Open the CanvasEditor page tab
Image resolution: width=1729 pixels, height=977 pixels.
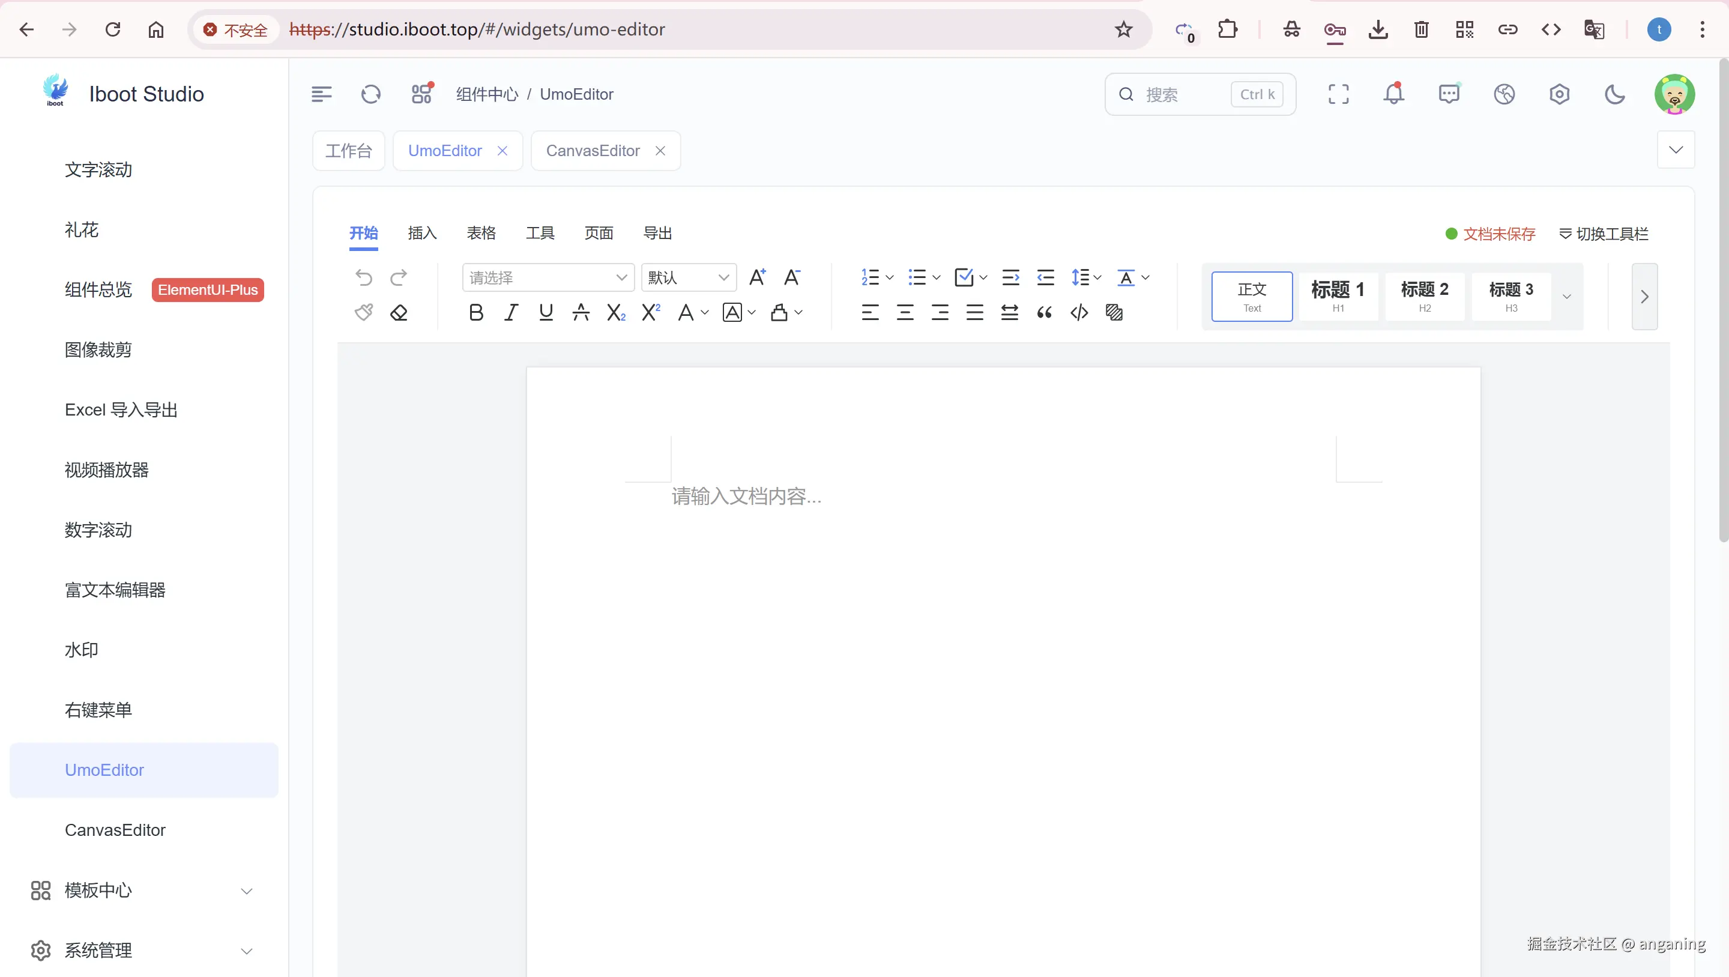tap(593, 151)
